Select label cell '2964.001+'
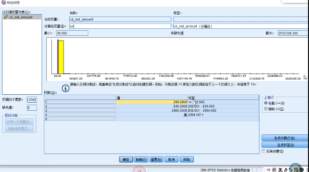 [x=223, y=115]
